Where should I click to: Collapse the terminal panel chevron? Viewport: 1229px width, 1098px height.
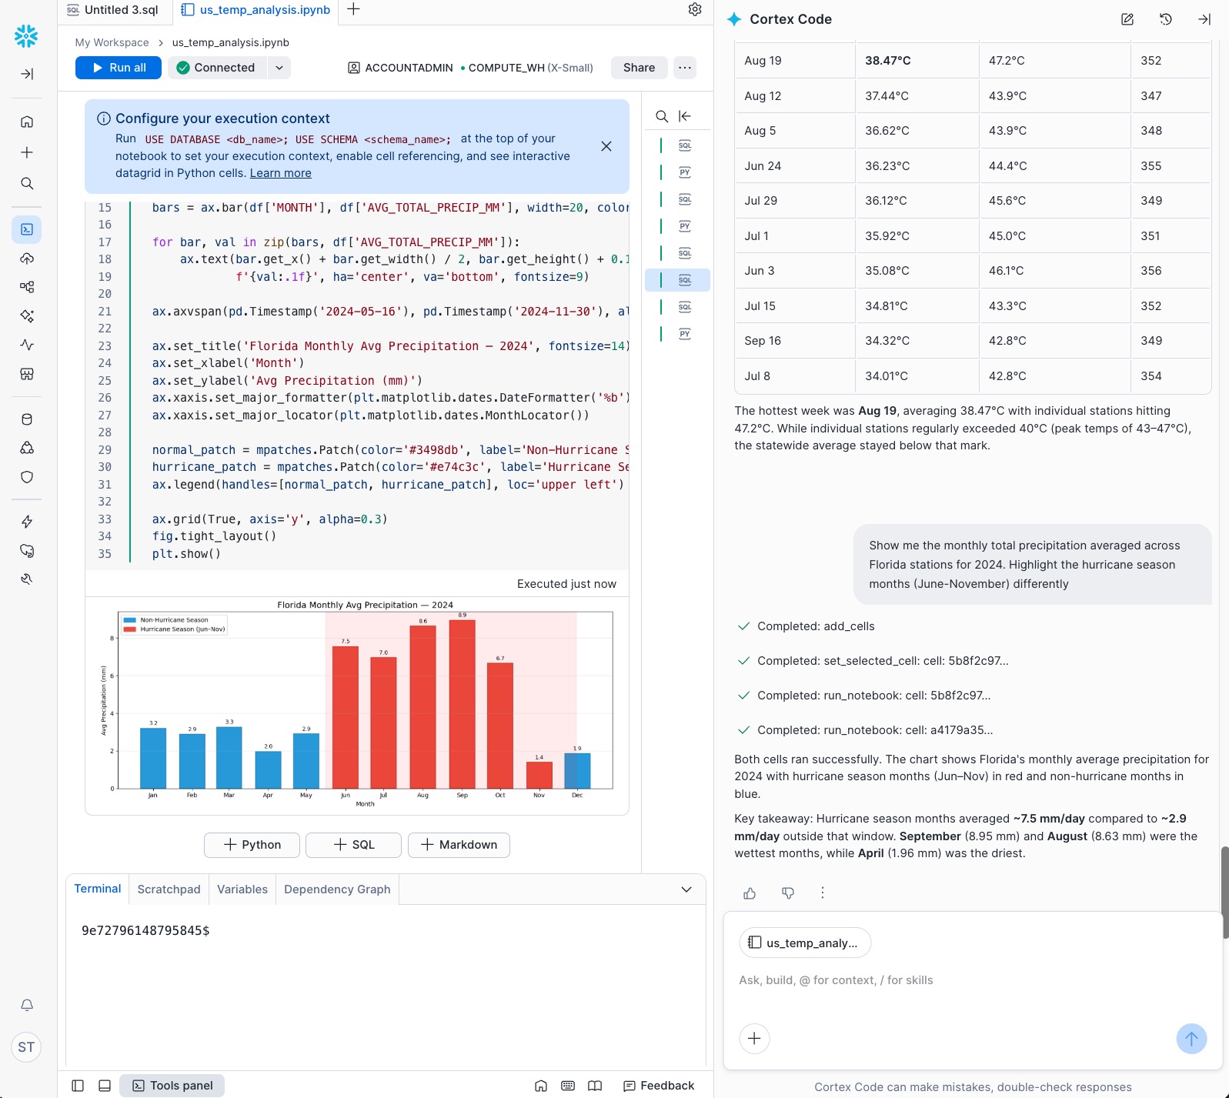pos(686,889)
